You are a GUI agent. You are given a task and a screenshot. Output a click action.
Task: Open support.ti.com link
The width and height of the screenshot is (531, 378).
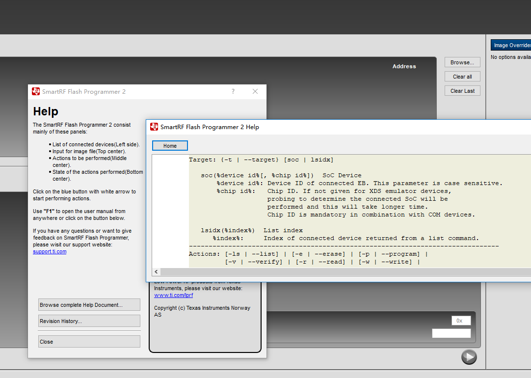click(50, 252)
